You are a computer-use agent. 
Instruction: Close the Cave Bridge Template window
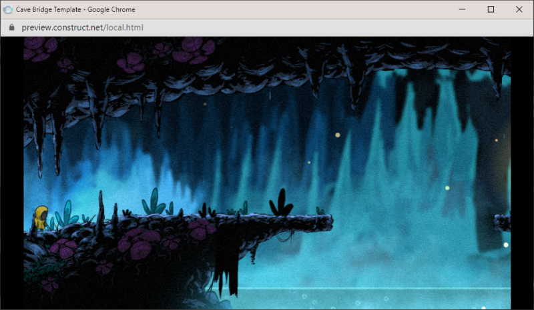point(519,9)
